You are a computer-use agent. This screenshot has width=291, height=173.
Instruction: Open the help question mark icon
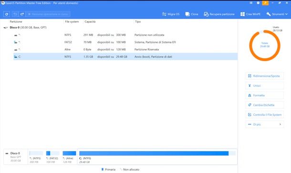click(x=258, y=3)
